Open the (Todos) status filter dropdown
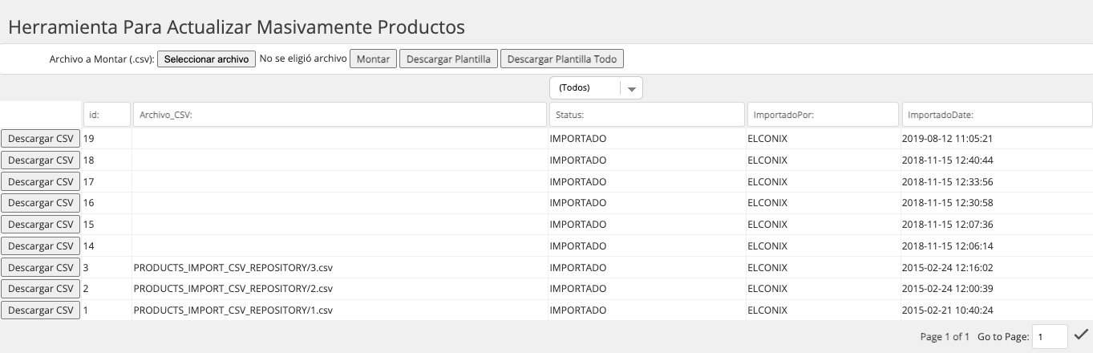This screenshot has height=353, width=1093. [597, 88]
